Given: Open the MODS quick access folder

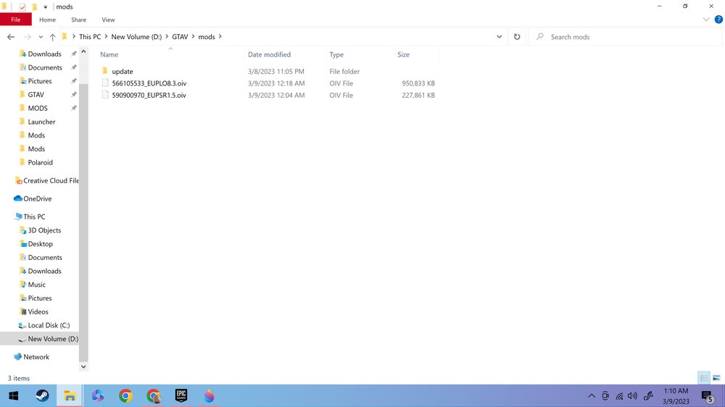Looking at the screenshot, I should [x=38, y=108].
